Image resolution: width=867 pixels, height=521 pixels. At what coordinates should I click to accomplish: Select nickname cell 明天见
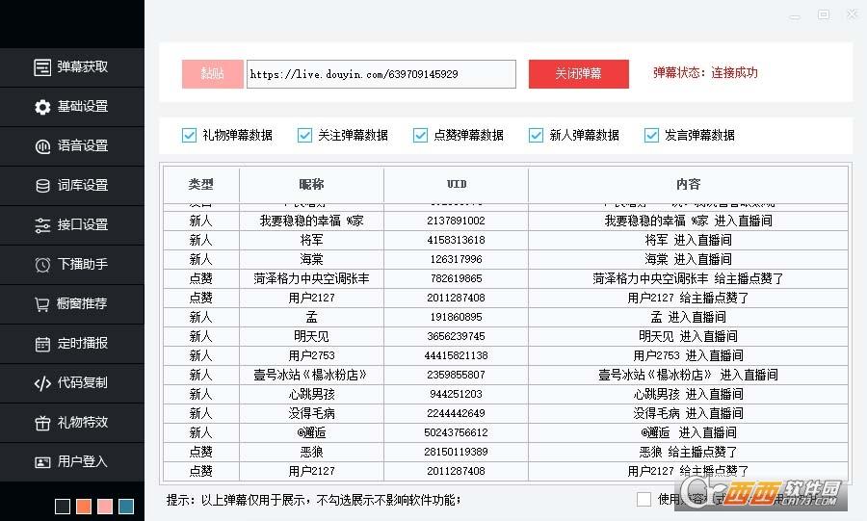pos(311,336)
